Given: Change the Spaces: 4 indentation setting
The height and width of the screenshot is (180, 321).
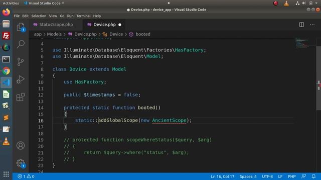Looking at the screenshot, I should click(x=248, y=176).
